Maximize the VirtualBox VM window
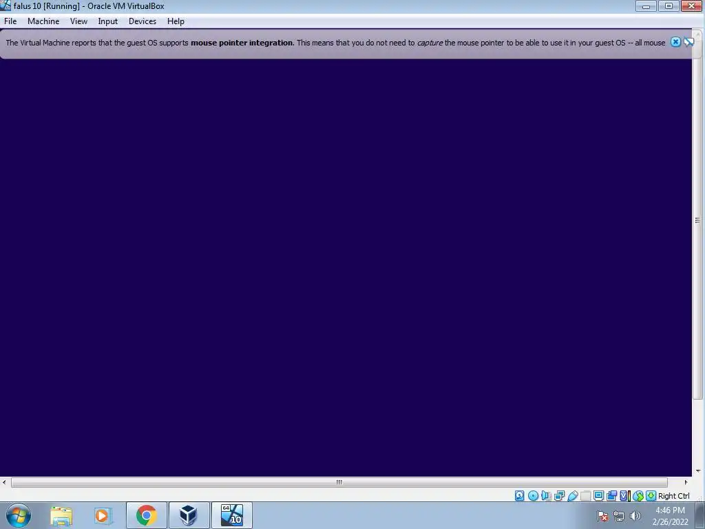Image resolution: width=705 pixels, height=529 pixels. pos(669,6)
